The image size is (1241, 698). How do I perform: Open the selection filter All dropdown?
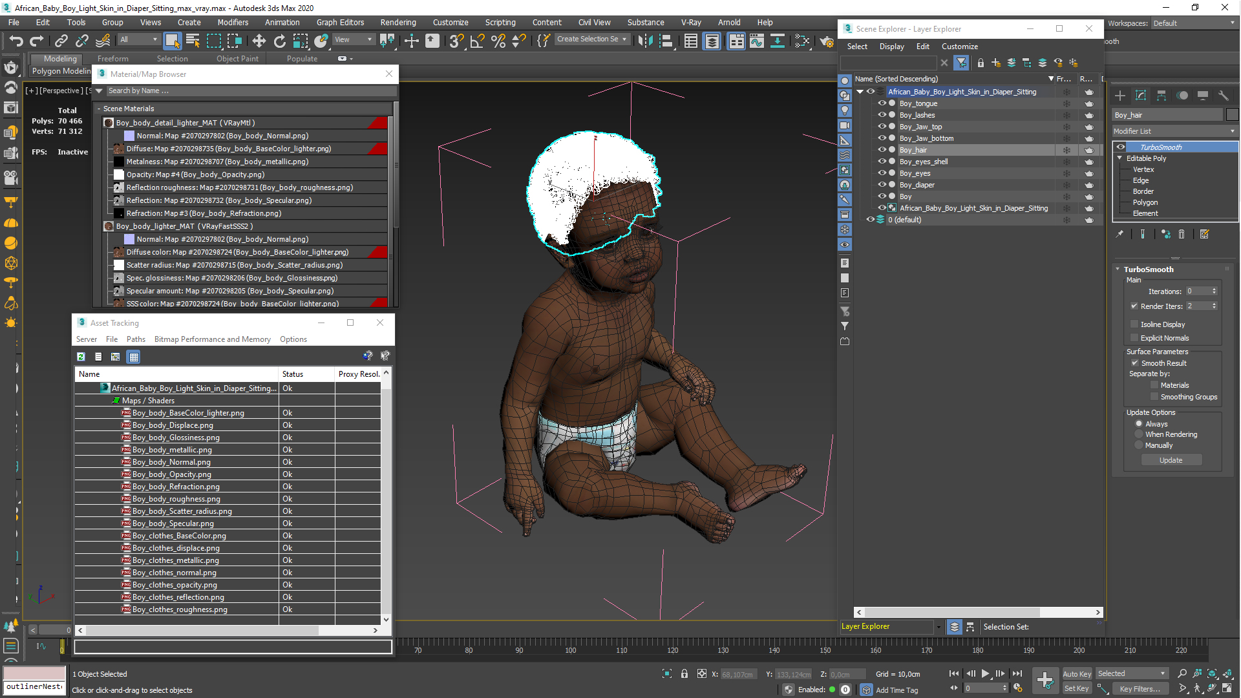139,39
